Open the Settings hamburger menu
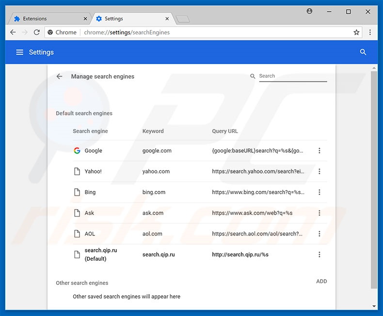This screenshot has width=383, height=316. click(19, 52)
